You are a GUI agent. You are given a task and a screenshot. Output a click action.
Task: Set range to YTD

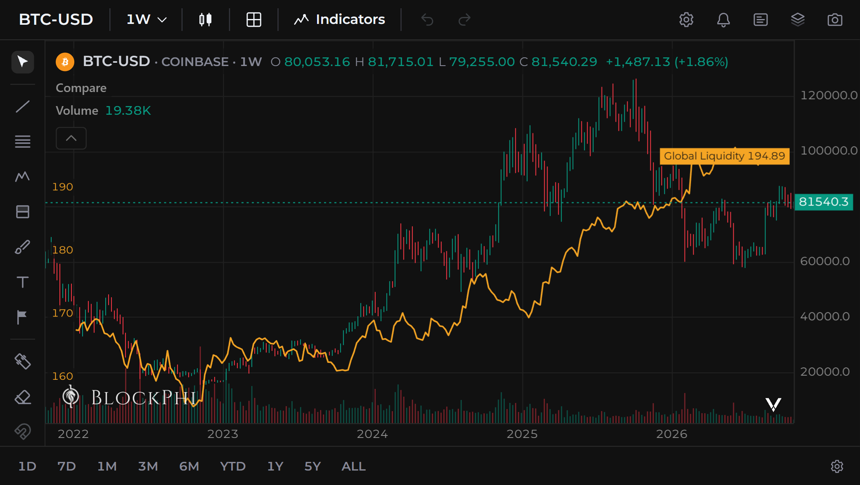pyautogui.click(x=233, y=466)
